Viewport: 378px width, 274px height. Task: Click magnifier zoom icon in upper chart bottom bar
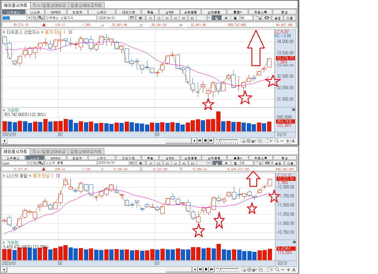277,141
